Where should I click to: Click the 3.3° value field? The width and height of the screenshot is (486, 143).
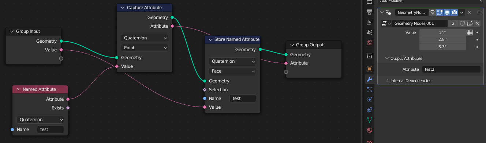pyautogui.click(x=442, y=47)
